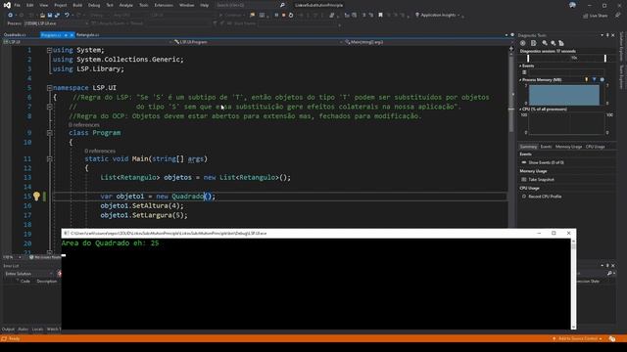Click the bookmark toolbar icon
Image resolution: width=627 pixels, height=352 pixels.
pyautogui.click(x=380, y=16)
